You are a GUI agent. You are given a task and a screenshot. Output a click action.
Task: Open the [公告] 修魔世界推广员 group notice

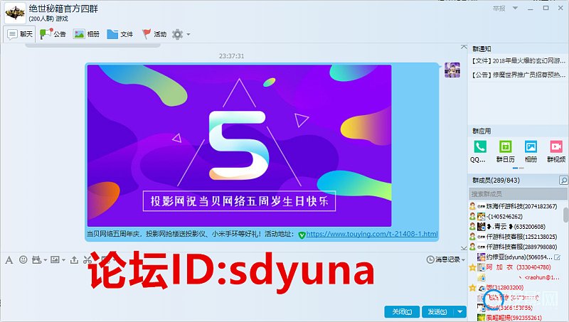point(518,75)
